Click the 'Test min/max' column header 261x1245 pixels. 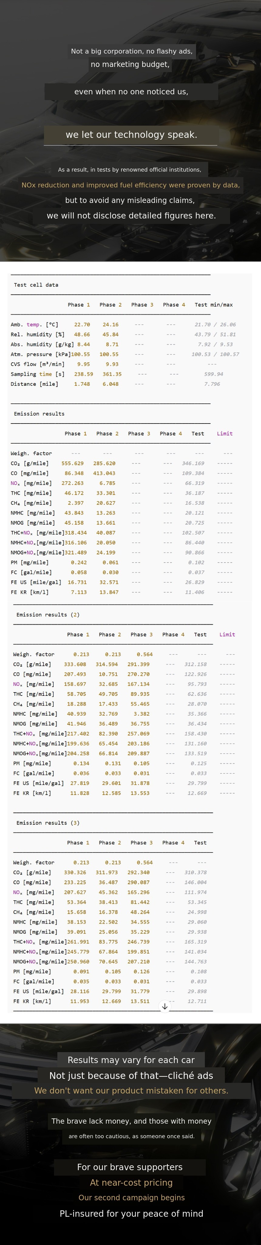pos(213,305)
